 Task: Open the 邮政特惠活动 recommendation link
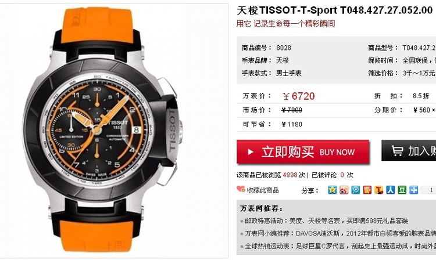tap(326, 221)
